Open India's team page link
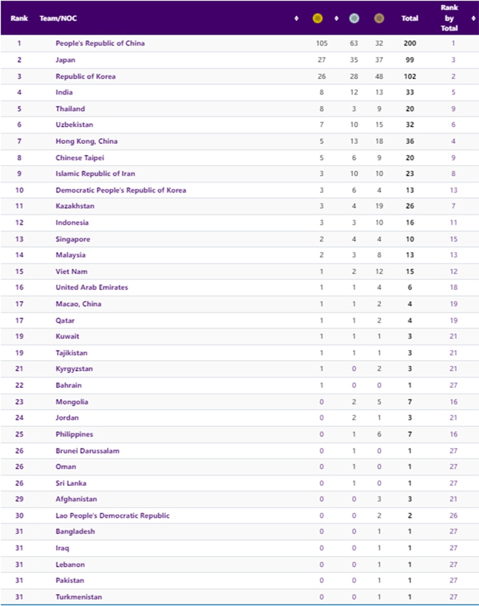This screenshot has height=606, width=479. [64, 92]
